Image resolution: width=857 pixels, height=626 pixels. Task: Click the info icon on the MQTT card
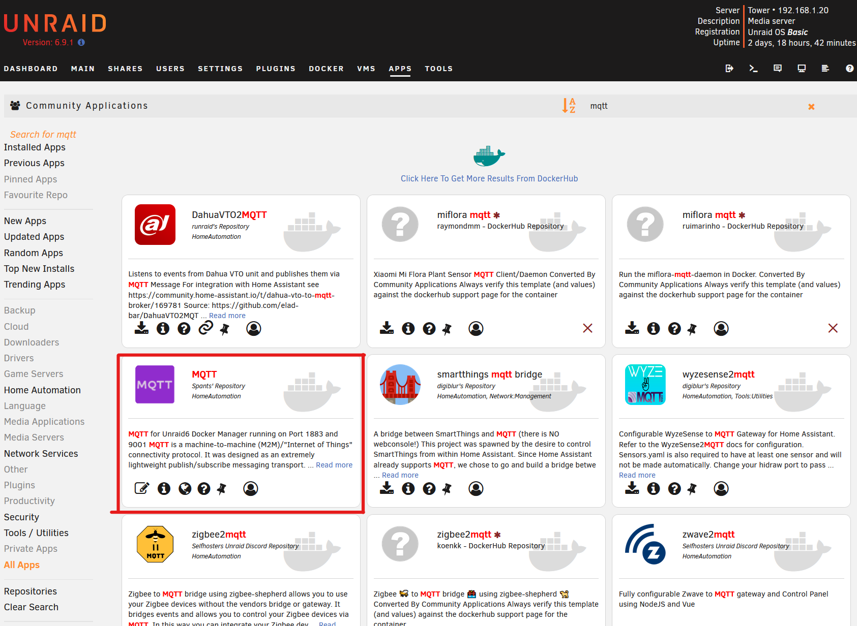tap(164, 488)
